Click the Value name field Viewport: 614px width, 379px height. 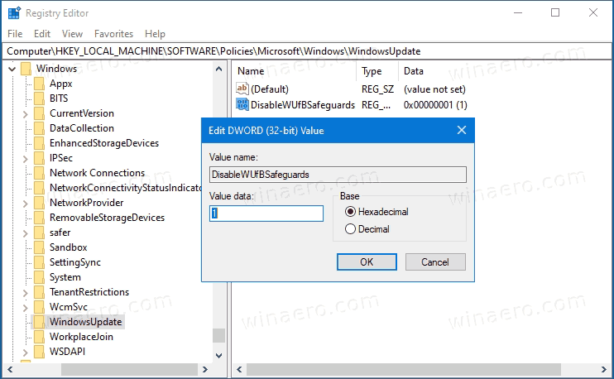coord(338,175)
